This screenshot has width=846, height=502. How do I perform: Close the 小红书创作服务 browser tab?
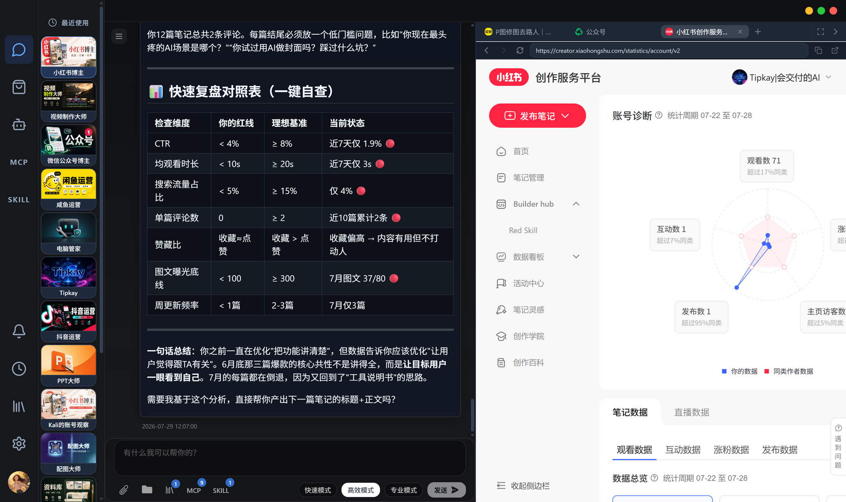click(740, 32)
